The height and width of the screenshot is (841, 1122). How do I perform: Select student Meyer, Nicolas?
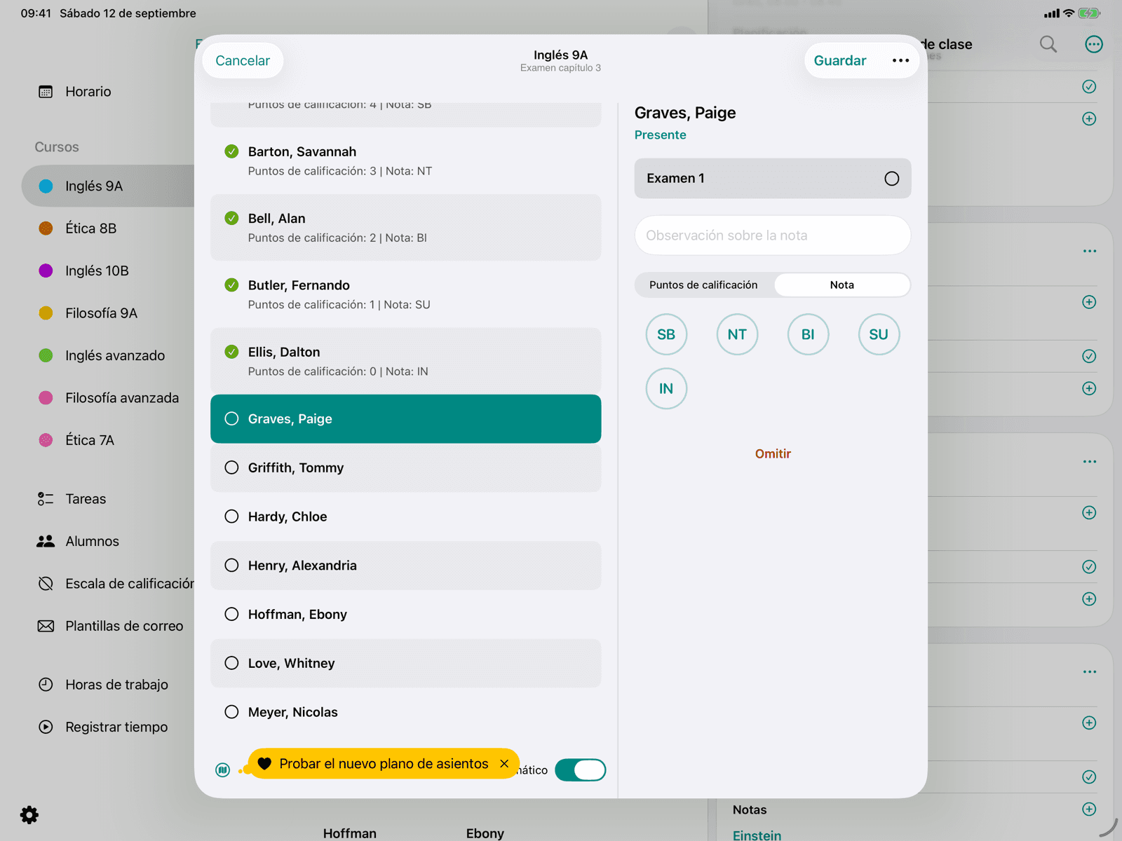405,712
